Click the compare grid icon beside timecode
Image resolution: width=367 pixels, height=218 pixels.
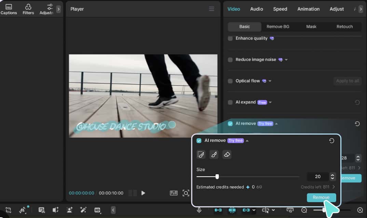pos(133,193)
